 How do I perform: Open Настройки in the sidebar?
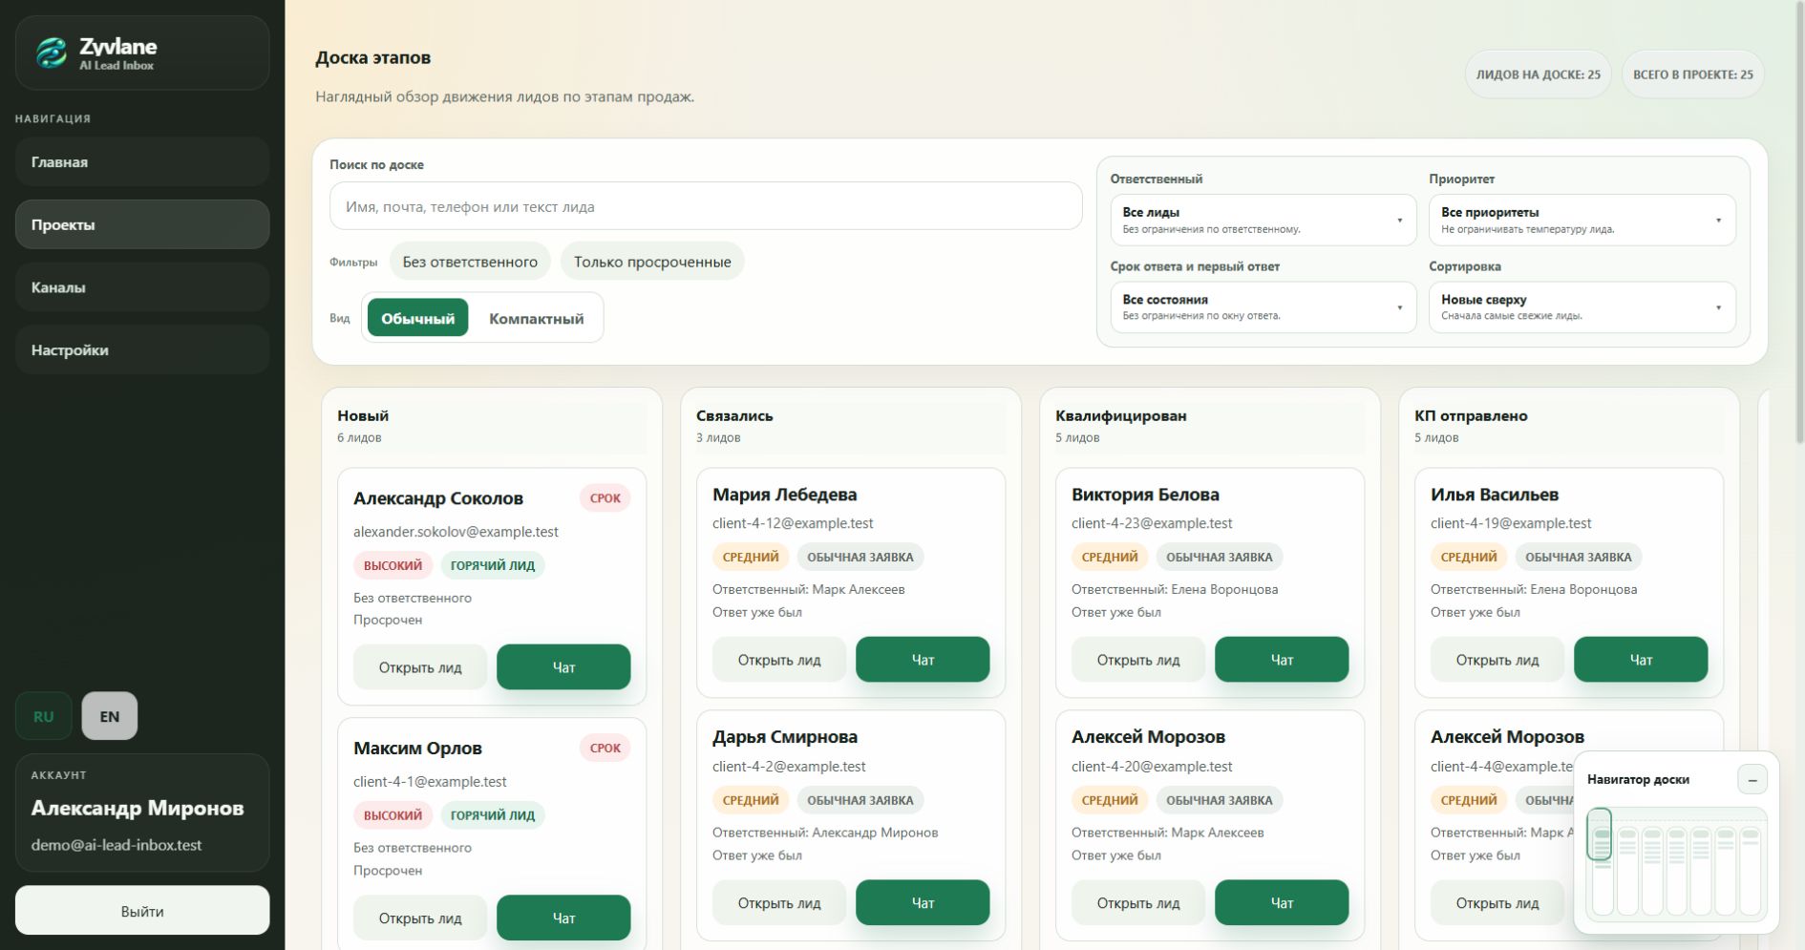(x=142, y=349)
